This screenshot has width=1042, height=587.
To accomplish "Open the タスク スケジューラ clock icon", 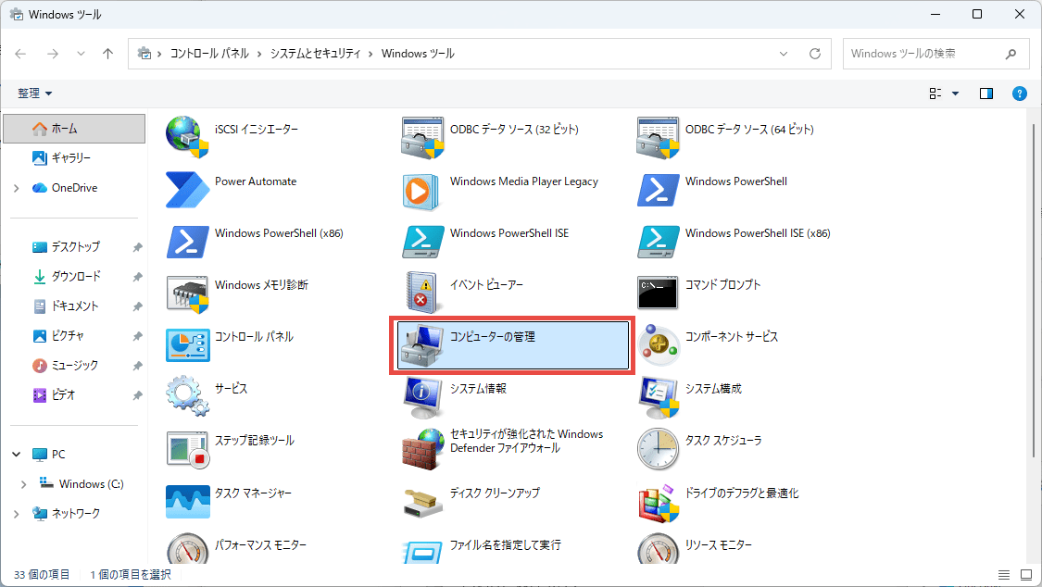I will (x=659, y=448).
